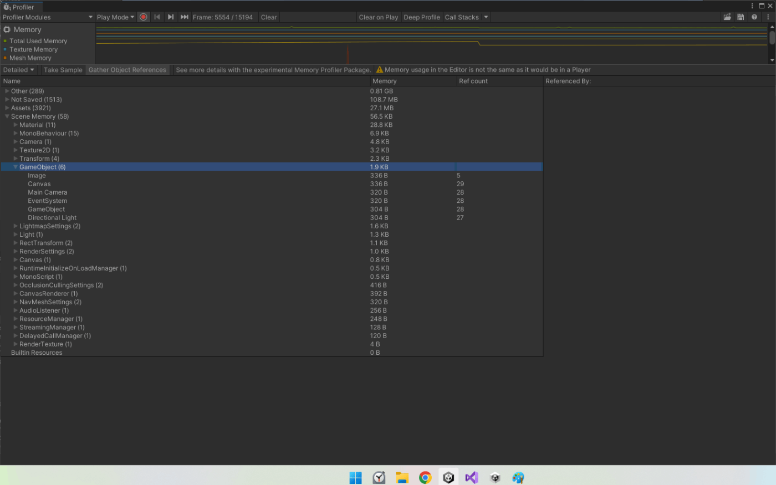Click the Memory Profiler Package details text
This screenshot has height=485, width=776.
coord(273,70)
